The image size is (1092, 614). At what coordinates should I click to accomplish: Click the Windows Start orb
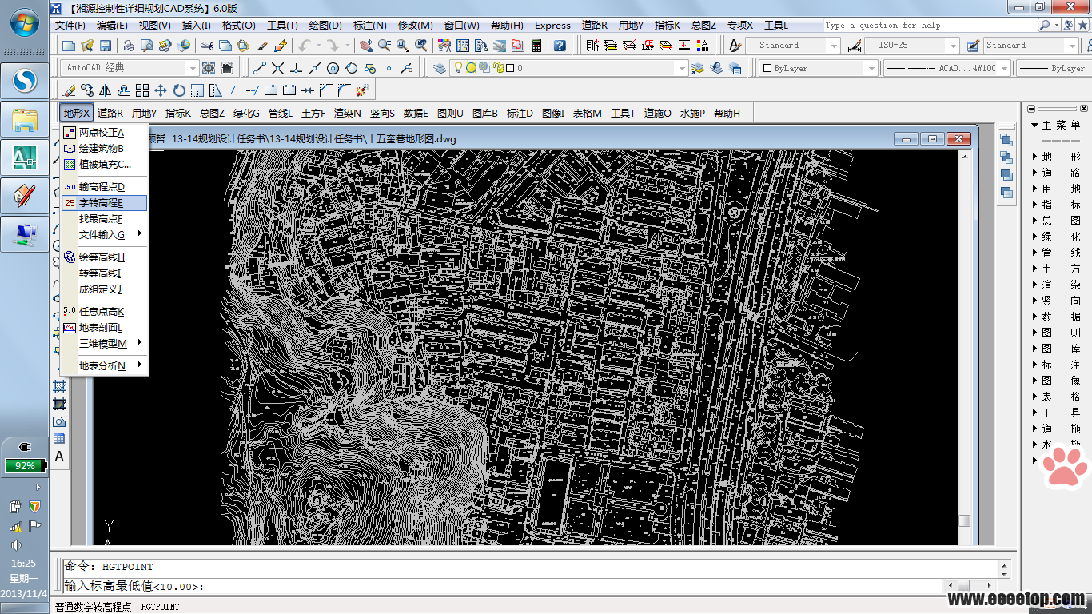26,23
